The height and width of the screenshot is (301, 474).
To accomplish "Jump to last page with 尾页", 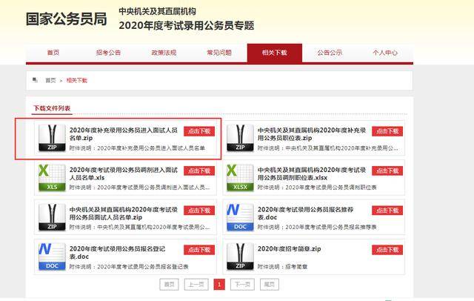I will point(270,285).
